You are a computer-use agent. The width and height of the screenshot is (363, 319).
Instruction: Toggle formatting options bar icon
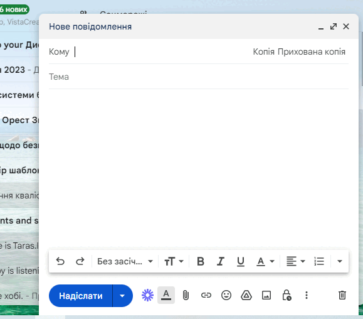pos(166,295)
